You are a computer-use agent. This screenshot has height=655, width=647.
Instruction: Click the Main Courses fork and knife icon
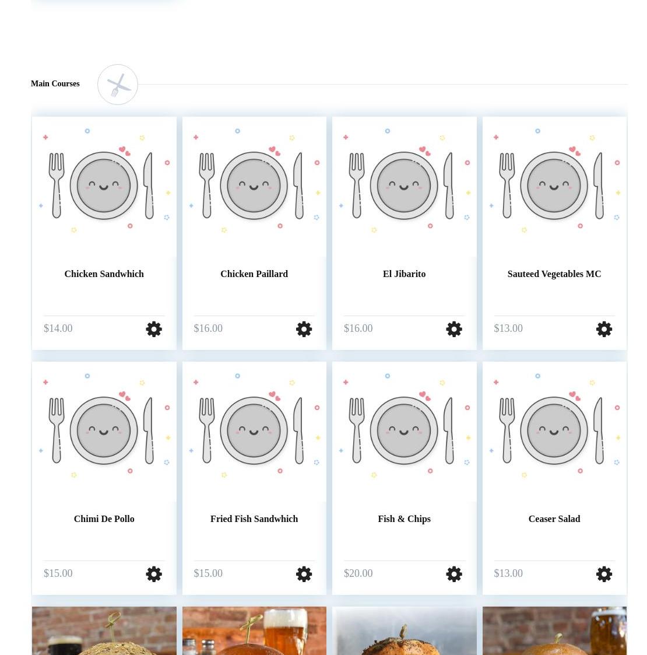118,85
